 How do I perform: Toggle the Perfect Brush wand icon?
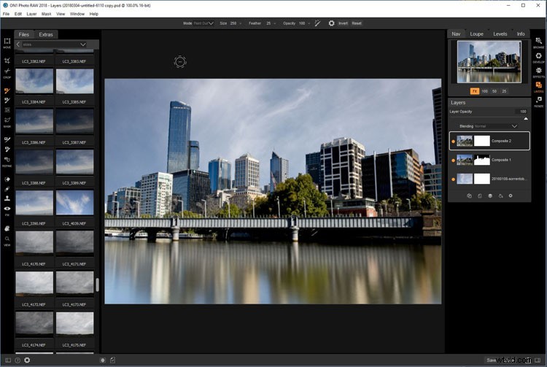(x=317, y=23)
